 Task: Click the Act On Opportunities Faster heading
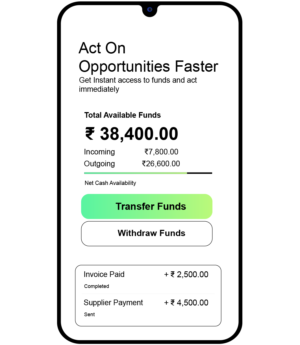[x=149, y=57]
